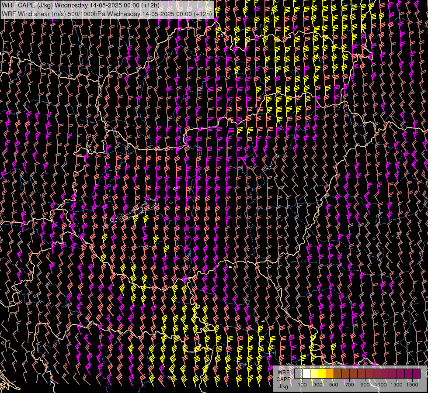428x393 pixels.
Task: Click the legend unit J/kg
Action: click(x=283, y=386)
